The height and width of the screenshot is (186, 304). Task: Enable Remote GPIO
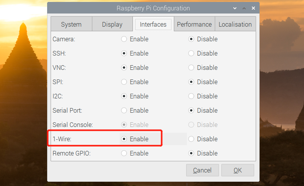(124, 153)
